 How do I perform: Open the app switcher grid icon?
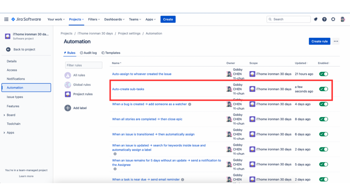(6, 19)
